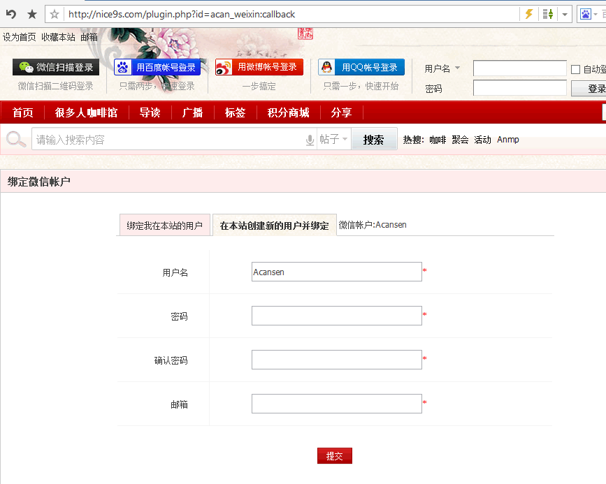Click the lightning icon in the browser toolbar
Viewport: 606px width, 484px height.
pos(529,13)
